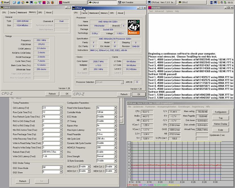The image size is (235, 188).
Task: Open A64 Tweaker File menu
Action: [x=12, y=98]
